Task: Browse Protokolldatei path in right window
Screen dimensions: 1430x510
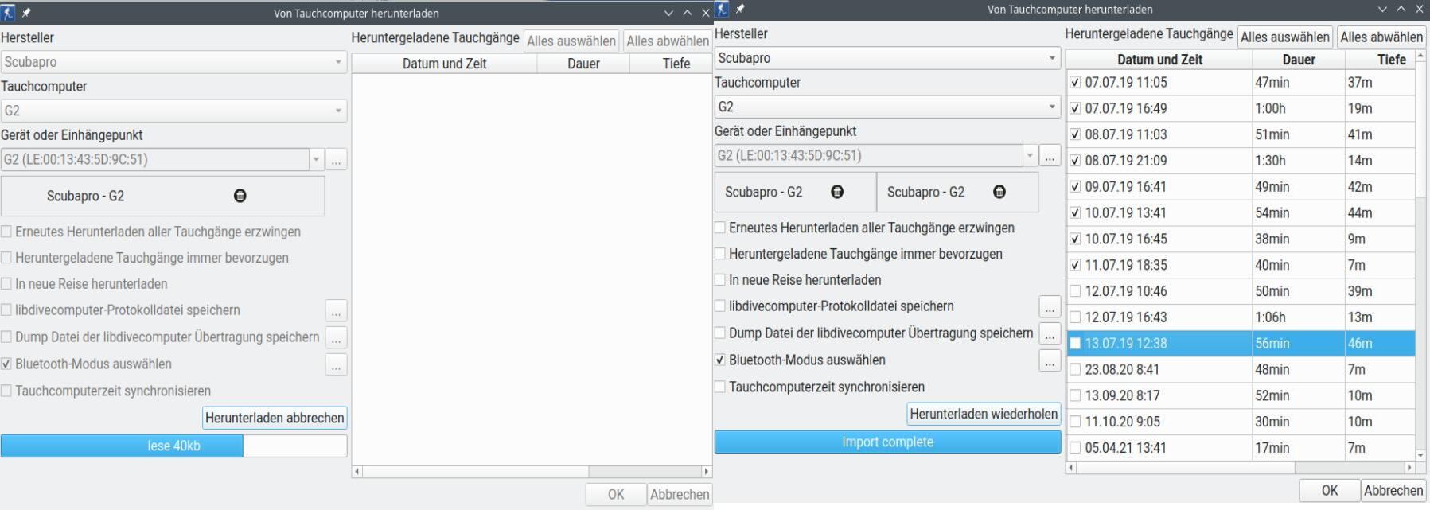Action: (x=1050, y=306)
